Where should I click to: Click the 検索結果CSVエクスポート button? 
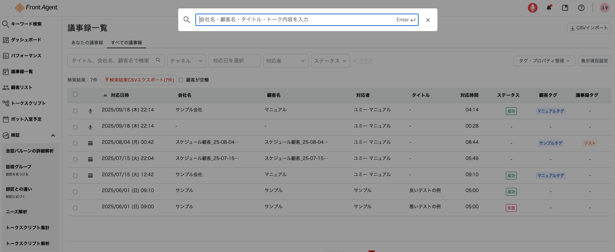click(x=139, y=80)
